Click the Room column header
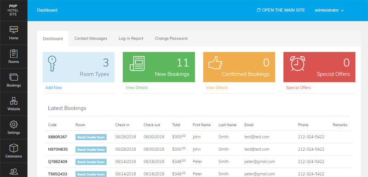 click(x=80, y=125)
